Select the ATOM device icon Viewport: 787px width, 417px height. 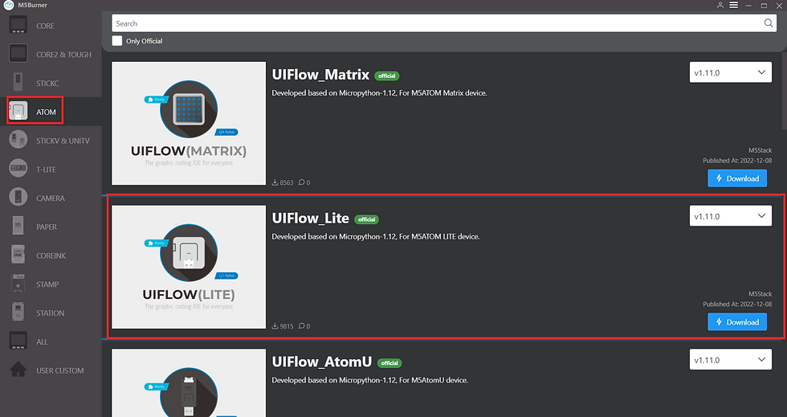coord(18,111)
